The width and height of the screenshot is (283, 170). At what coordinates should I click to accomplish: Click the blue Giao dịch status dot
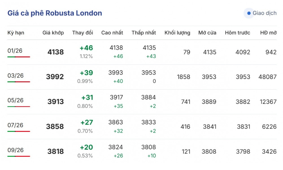249,13
